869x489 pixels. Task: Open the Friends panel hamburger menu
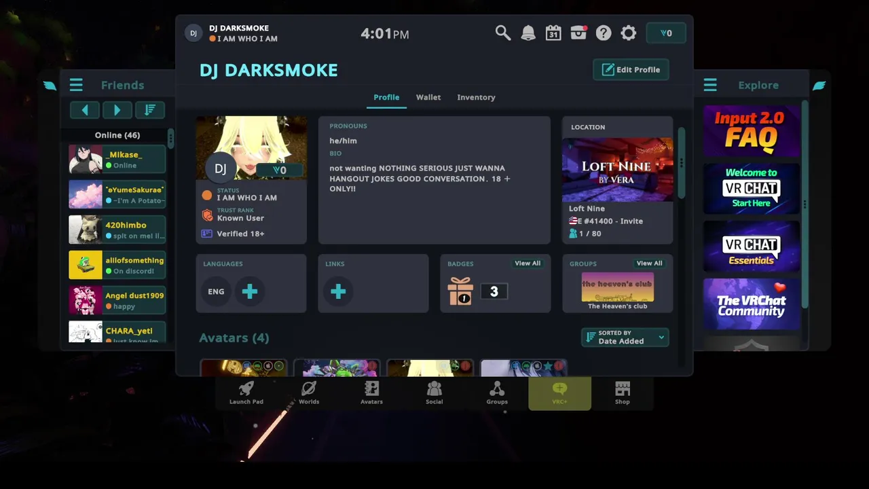(x=76, y=85)
